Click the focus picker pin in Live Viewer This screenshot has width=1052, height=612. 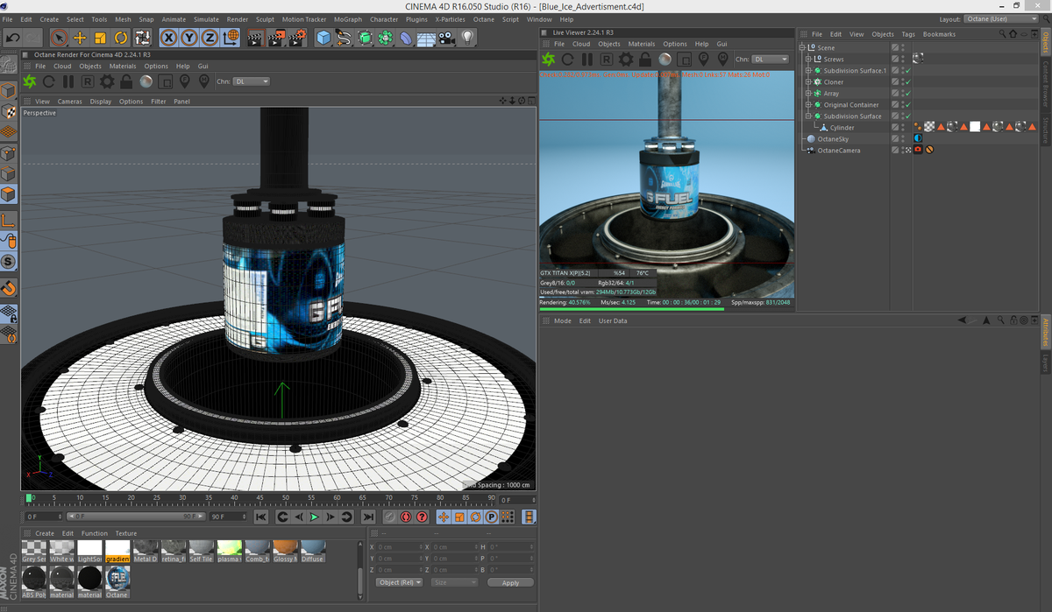(x=703, y=59)
